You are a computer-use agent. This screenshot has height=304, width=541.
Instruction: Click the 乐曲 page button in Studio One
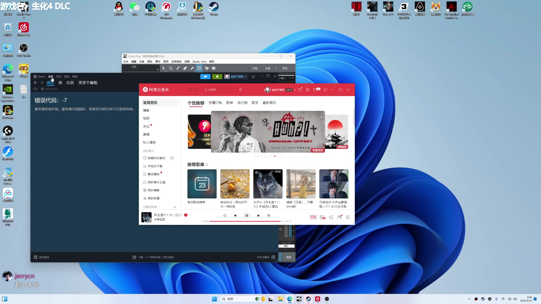point(268,68)
